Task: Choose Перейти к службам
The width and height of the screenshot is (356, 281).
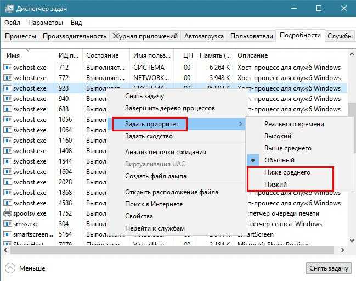Action: pos(155,228)
